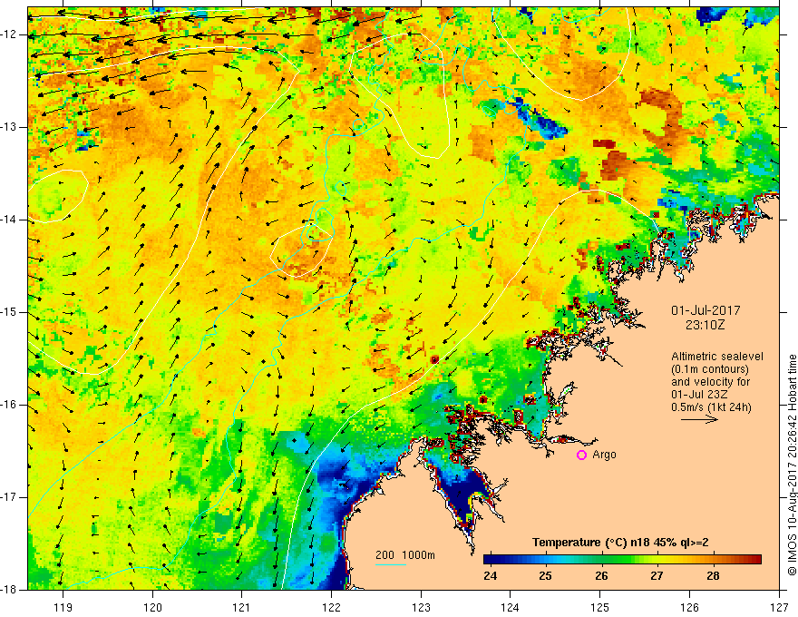Click the magenta Argo float circle marker
798x617 pixels.
click(581, 455)
